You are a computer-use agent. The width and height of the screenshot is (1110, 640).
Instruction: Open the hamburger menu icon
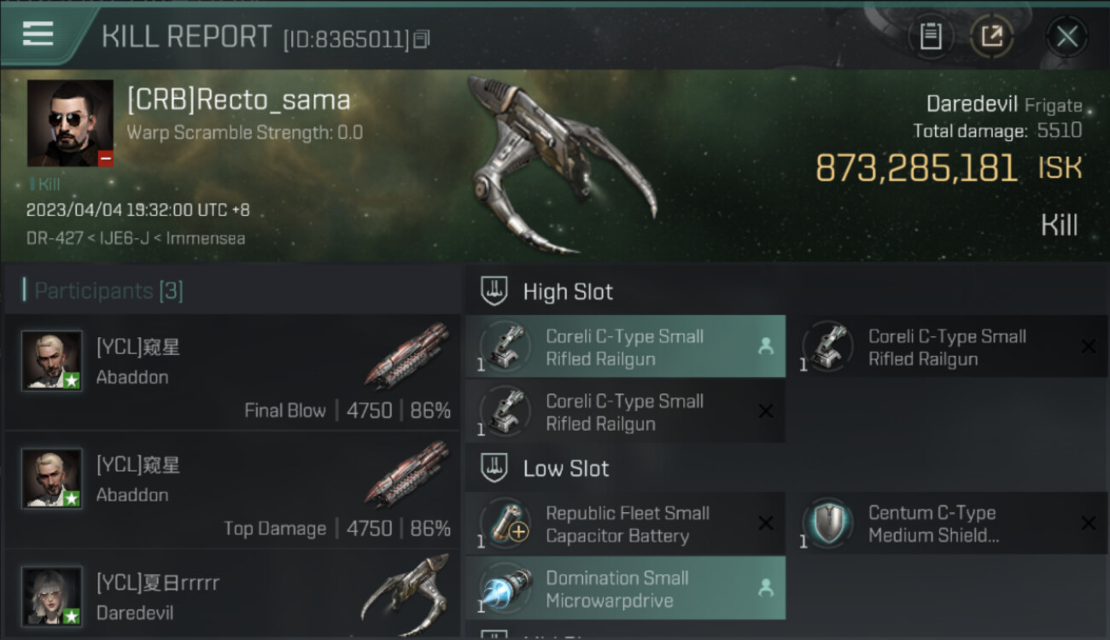38,34
